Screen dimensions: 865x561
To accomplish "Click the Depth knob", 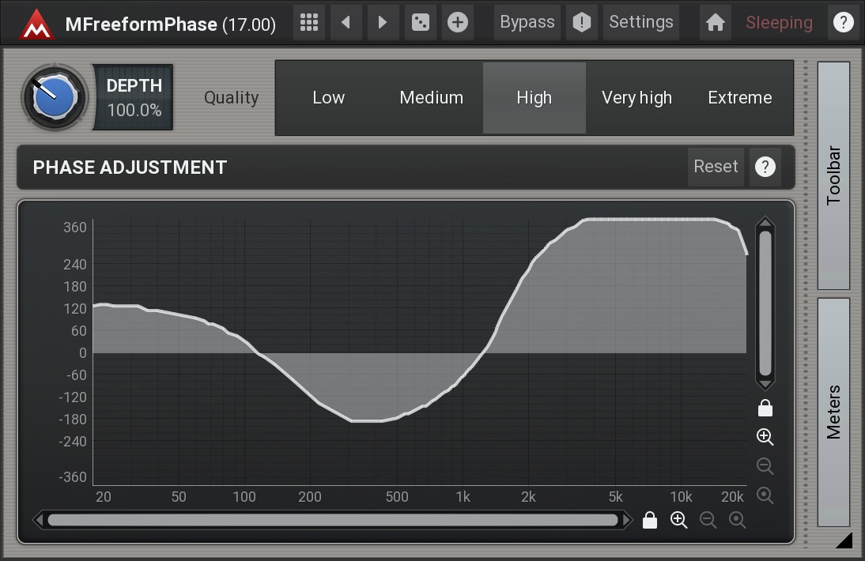I will tap(55, 97).
